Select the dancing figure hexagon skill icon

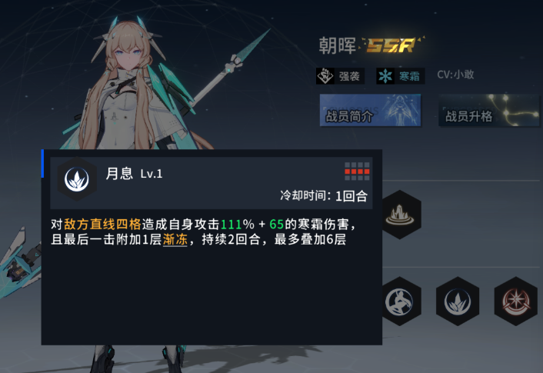pyautogui.click(x=400, y=301)
